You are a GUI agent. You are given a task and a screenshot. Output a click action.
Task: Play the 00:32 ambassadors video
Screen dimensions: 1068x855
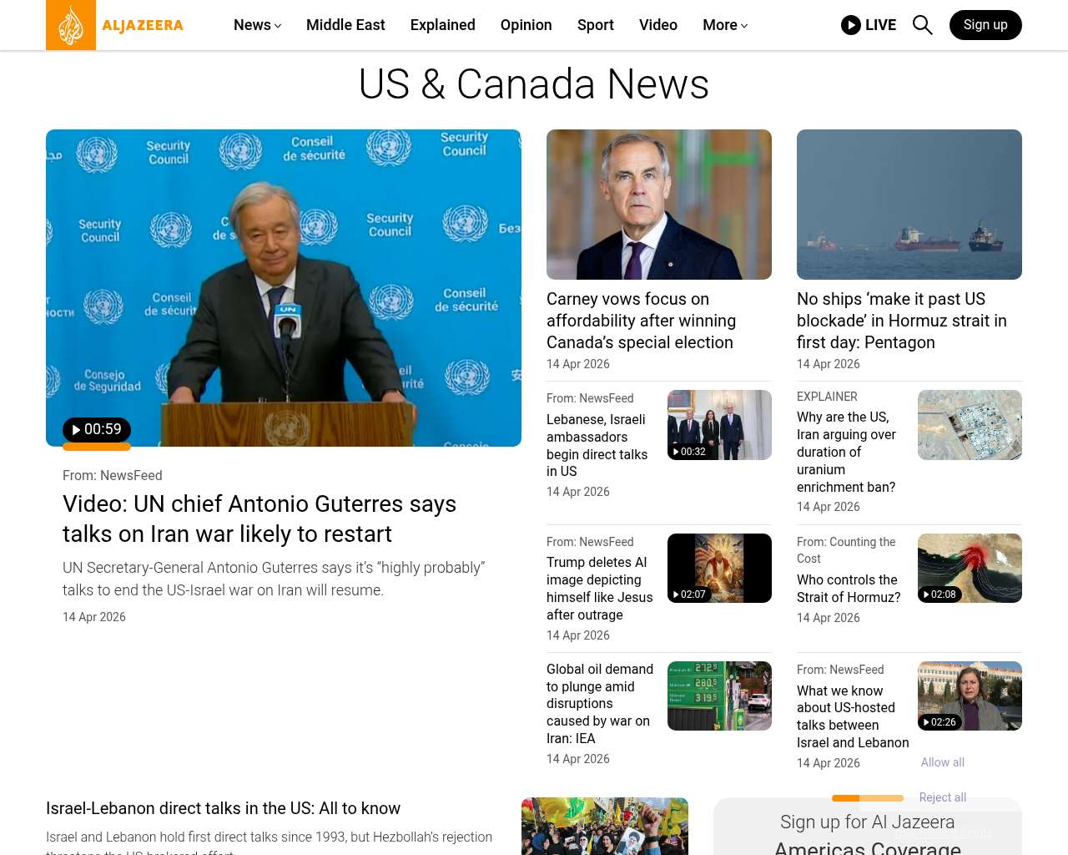tap(689, 452)
